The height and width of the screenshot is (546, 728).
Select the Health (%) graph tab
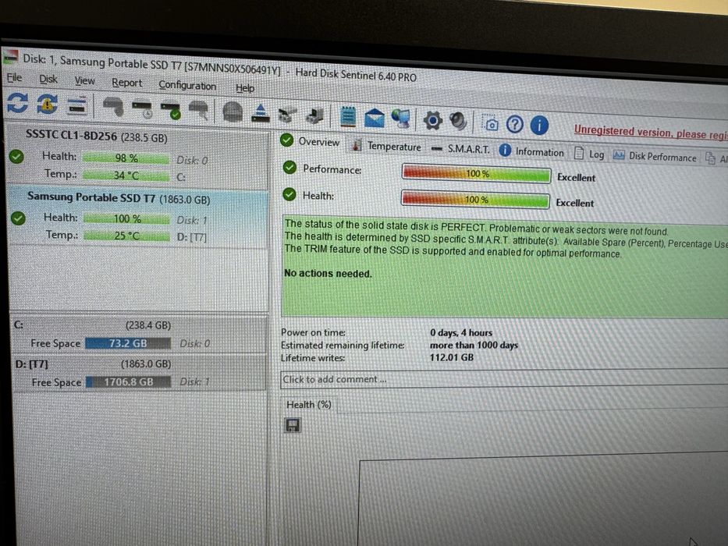click(x=309, y=404)
